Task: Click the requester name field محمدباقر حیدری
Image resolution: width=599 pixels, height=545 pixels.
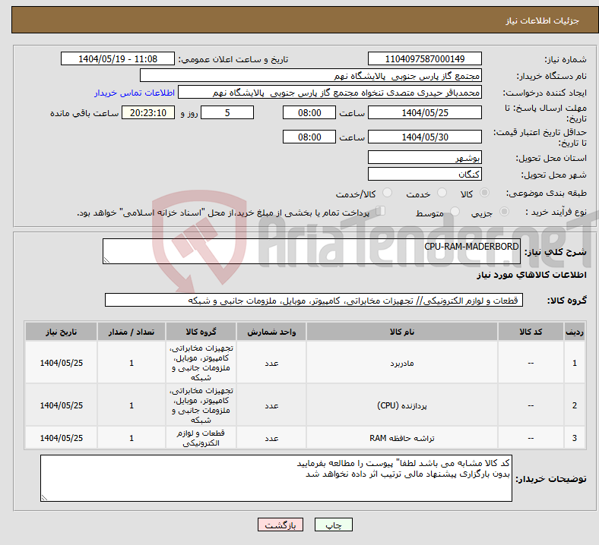Action: click(x=330, y=93)
